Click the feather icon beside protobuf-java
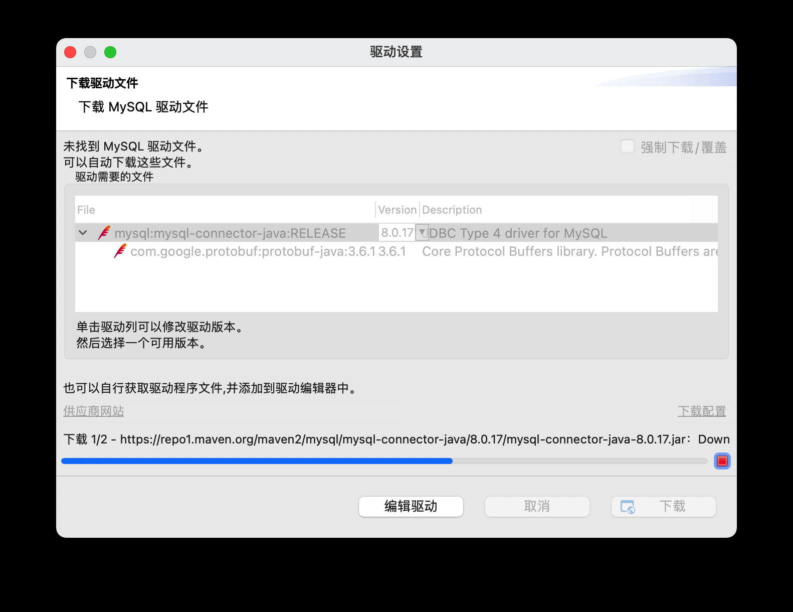Screen dimensions: 793x612 point(120,251)
